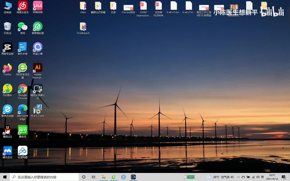The image size is (290, 181).
Task: Open File Explorer from the taskbar
Action: click(x=103, y=177)
